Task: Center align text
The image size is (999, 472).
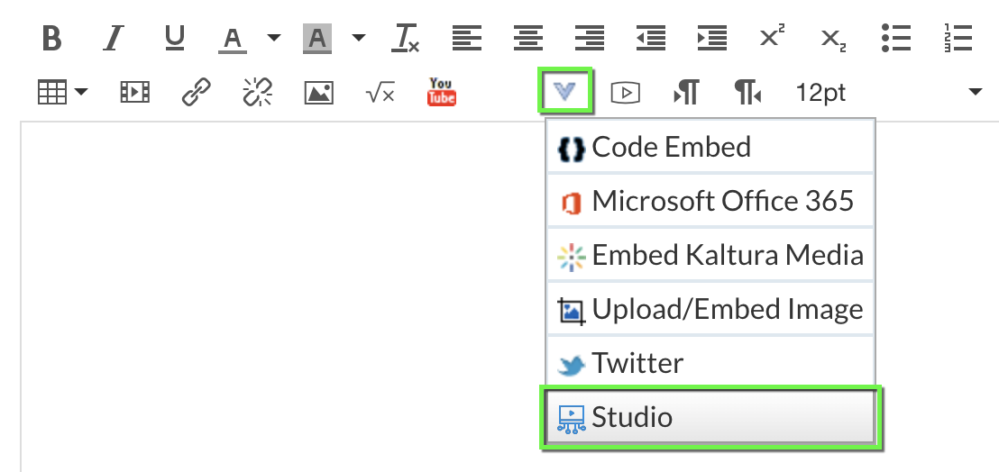Action: [528, 39]
